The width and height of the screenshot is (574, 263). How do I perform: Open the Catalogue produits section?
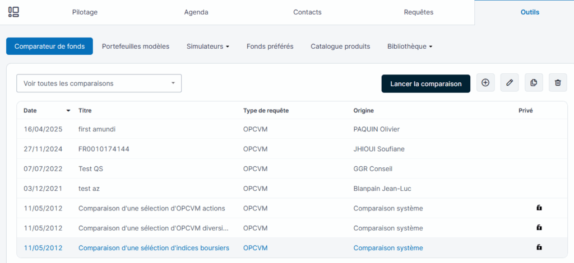tap(340, 46)
